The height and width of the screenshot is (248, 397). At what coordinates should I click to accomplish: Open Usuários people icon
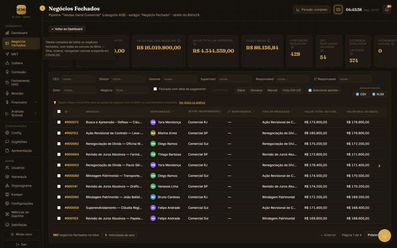pos(7,168)
